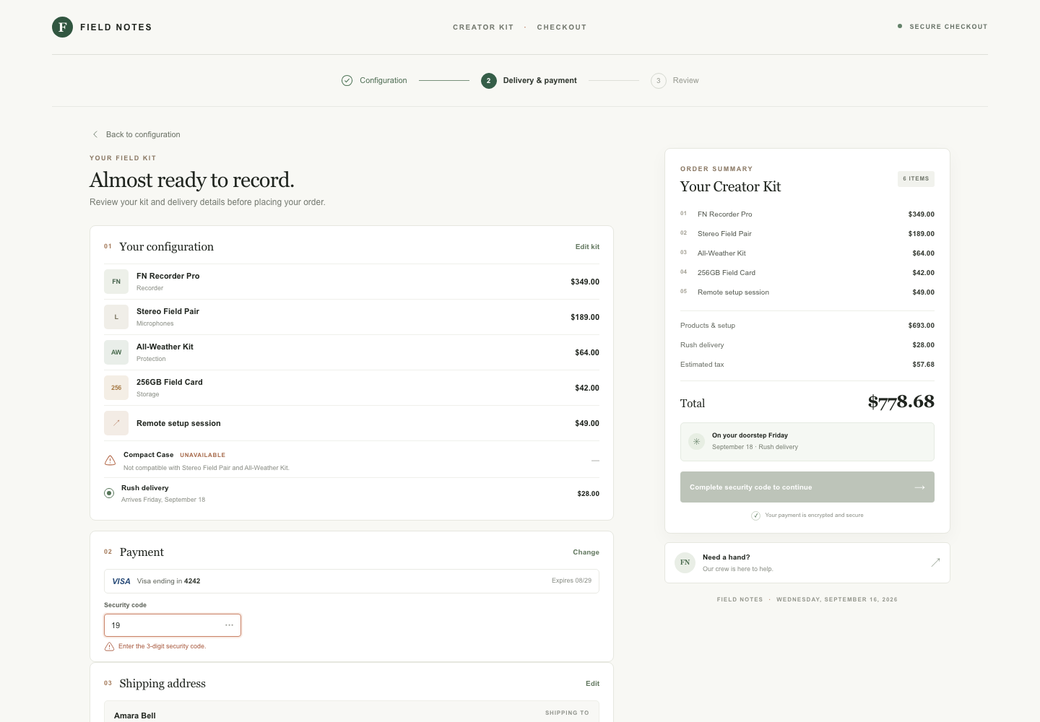Click the Compact Case warning triangle icon
This screenshot has width=1040, height=722.
click(x=110, y=460)
